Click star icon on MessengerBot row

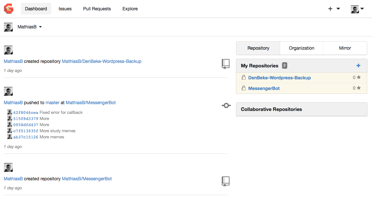point(358,88)
